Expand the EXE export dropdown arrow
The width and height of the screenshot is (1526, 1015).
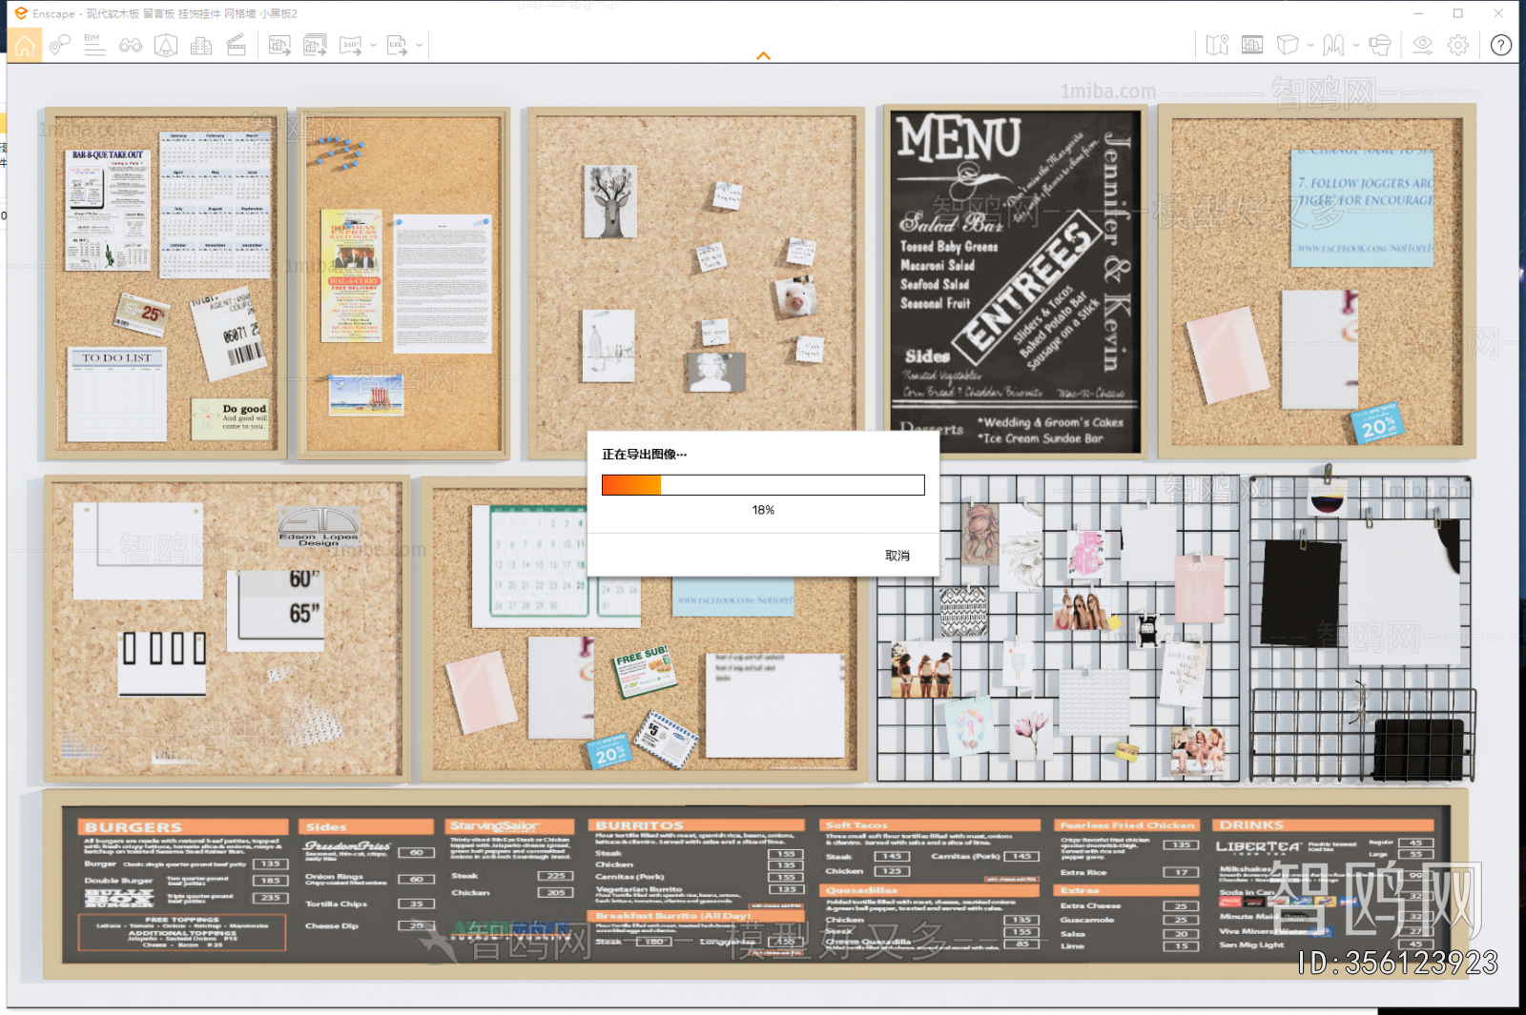[420, 45]
